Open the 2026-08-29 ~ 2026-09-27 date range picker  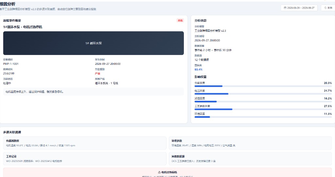(299, 8)
